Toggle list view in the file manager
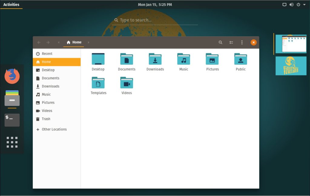This screenshot has width=310, height=196. click(x=231, y=42)
